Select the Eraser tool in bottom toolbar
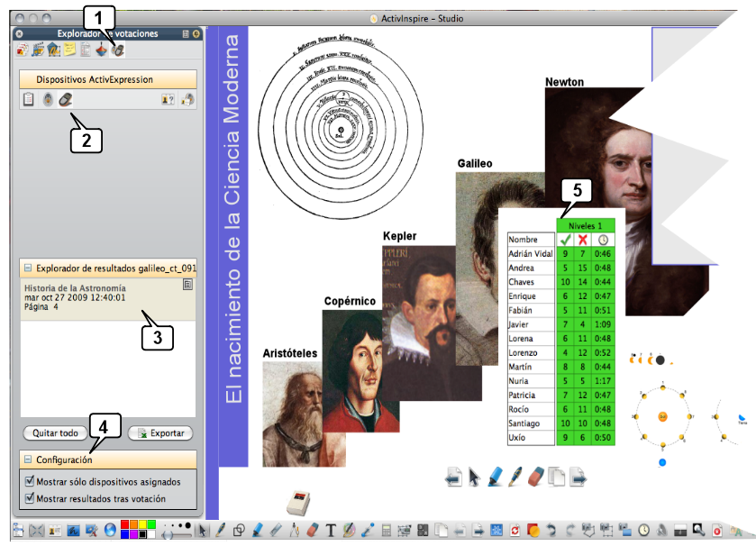 [x=314, y=532]
